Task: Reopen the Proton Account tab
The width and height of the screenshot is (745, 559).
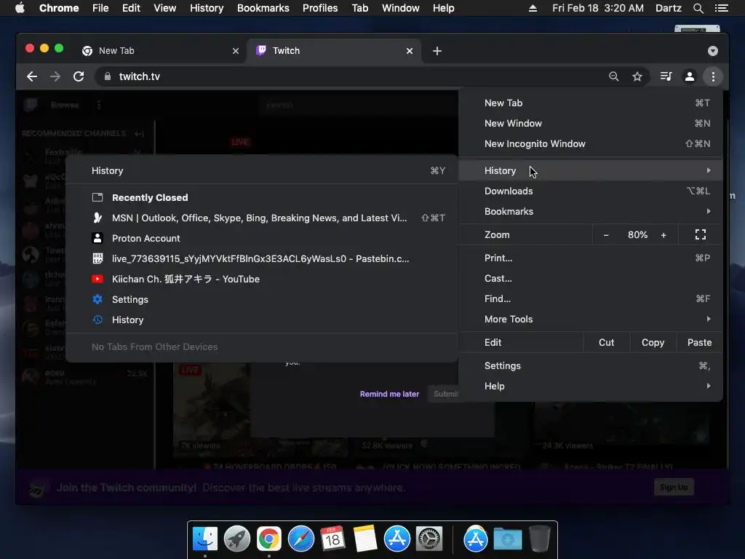Action: coord(262,239)
